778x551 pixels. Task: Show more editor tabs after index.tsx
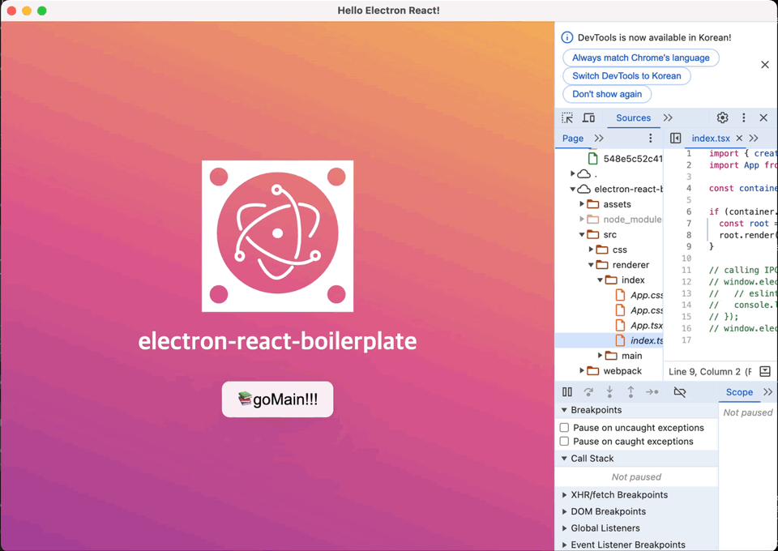[x=754, y=138]
